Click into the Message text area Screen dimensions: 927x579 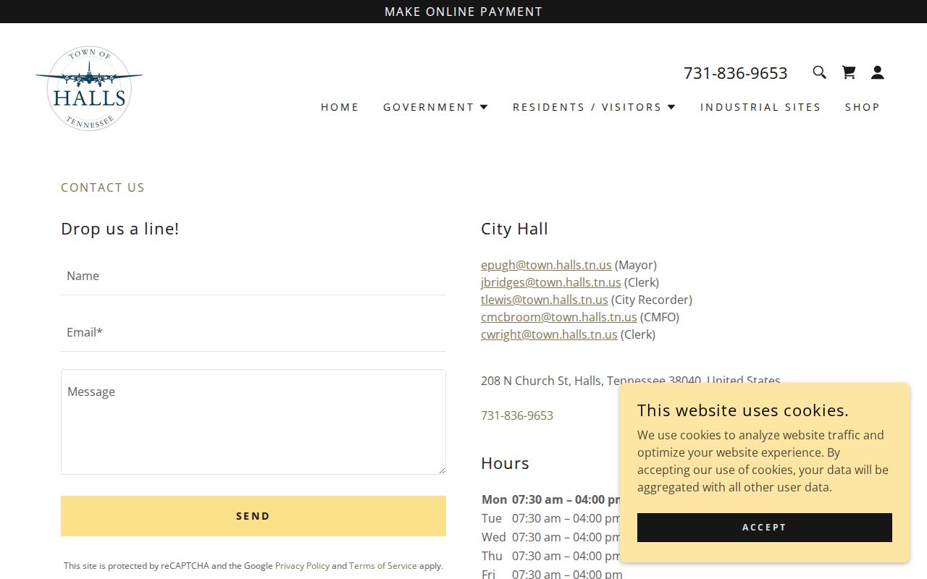coord(253,422)
